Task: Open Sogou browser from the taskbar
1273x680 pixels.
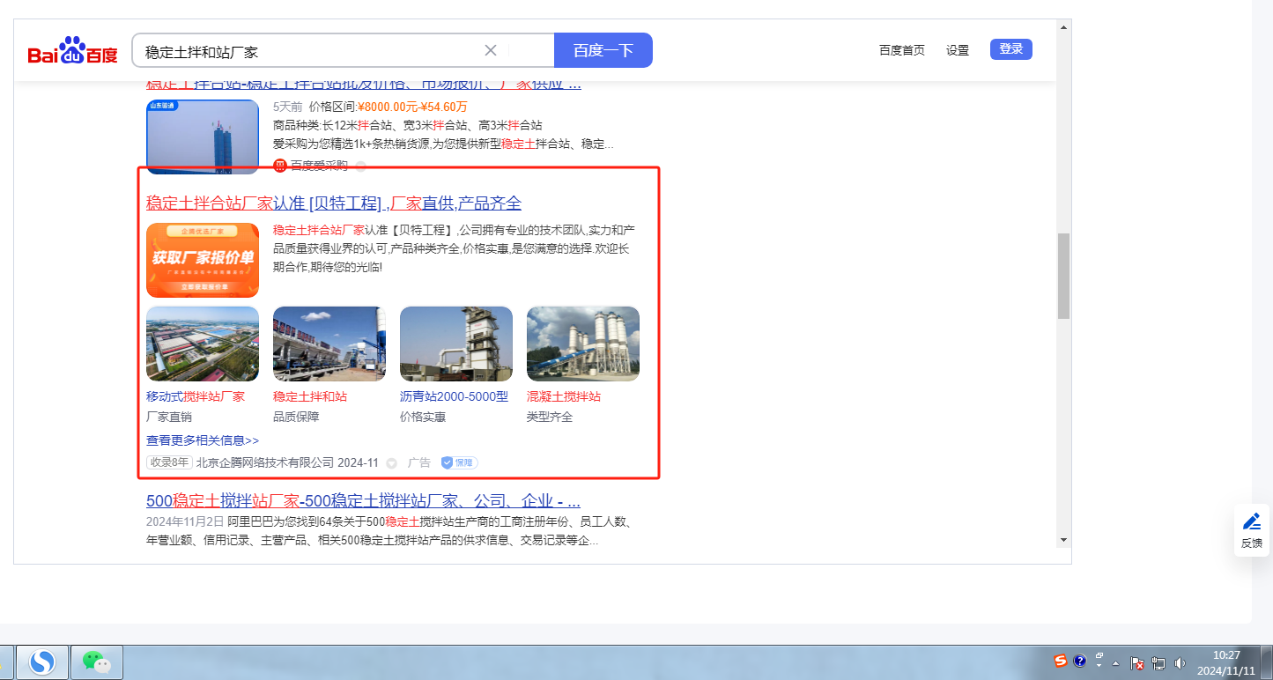Action: [42, 662]
